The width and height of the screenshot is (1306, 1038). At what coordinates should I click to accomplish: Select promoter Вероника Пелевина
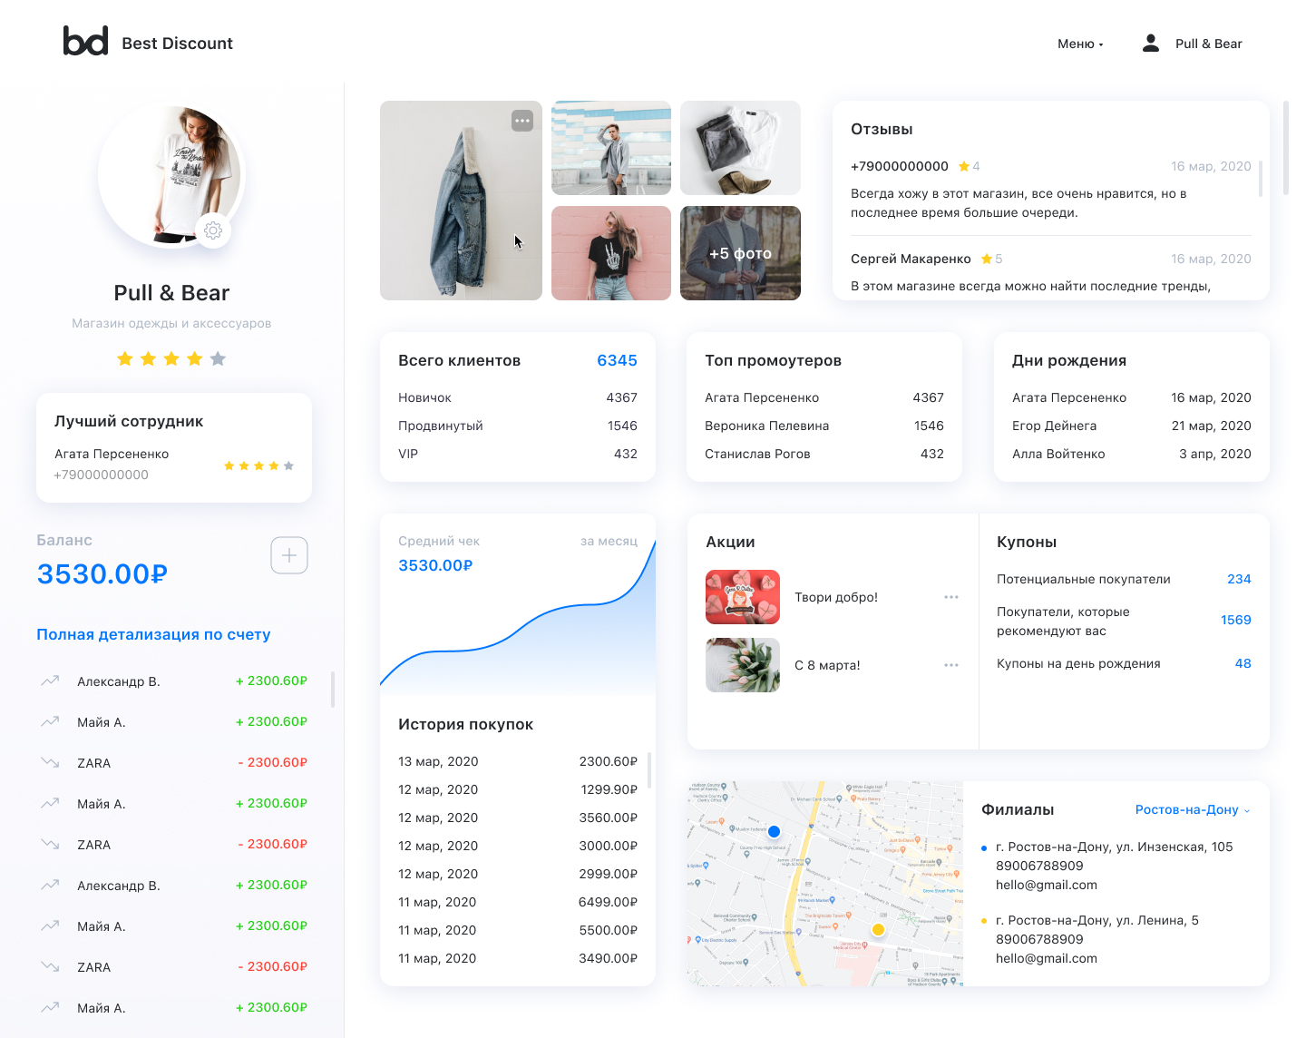(824, 426)
